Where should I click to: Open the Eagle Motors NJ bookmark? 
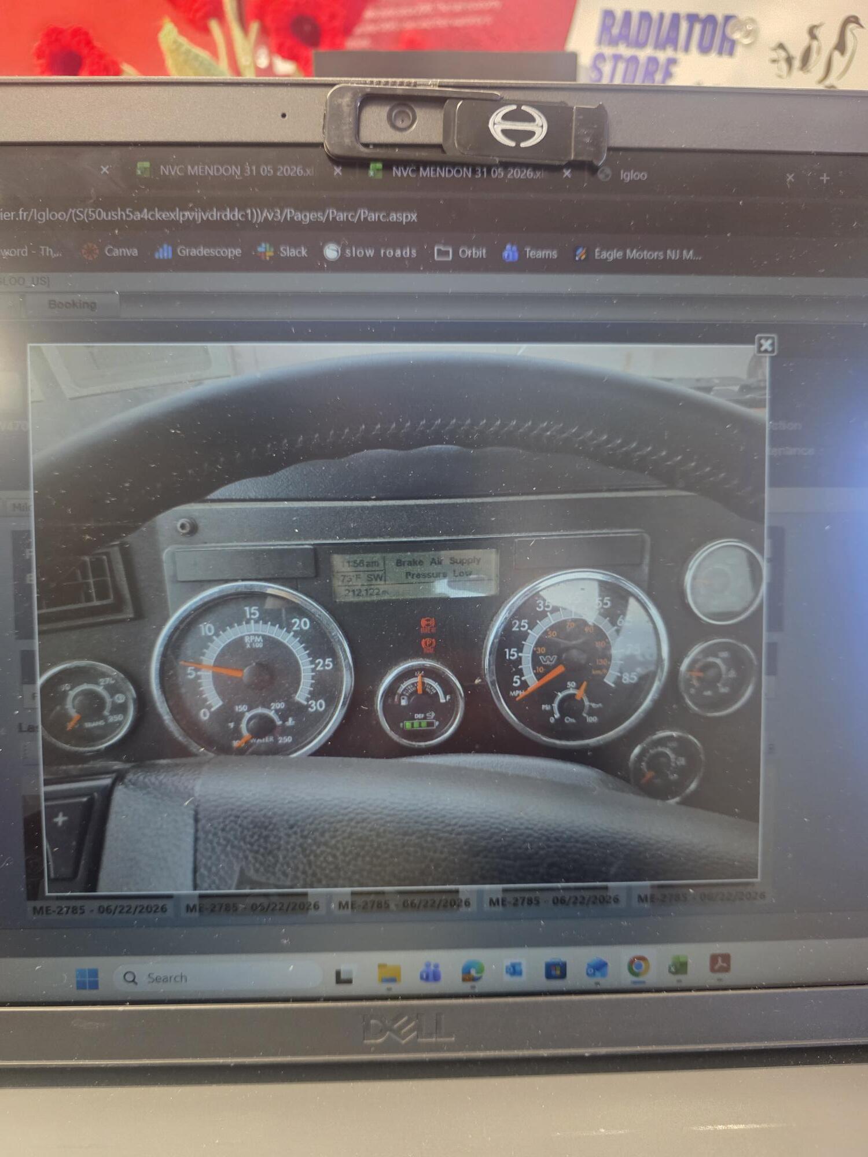click(638, 254)
